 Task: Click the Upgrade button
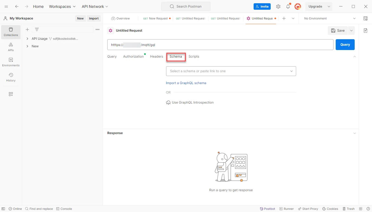[315, 6]
